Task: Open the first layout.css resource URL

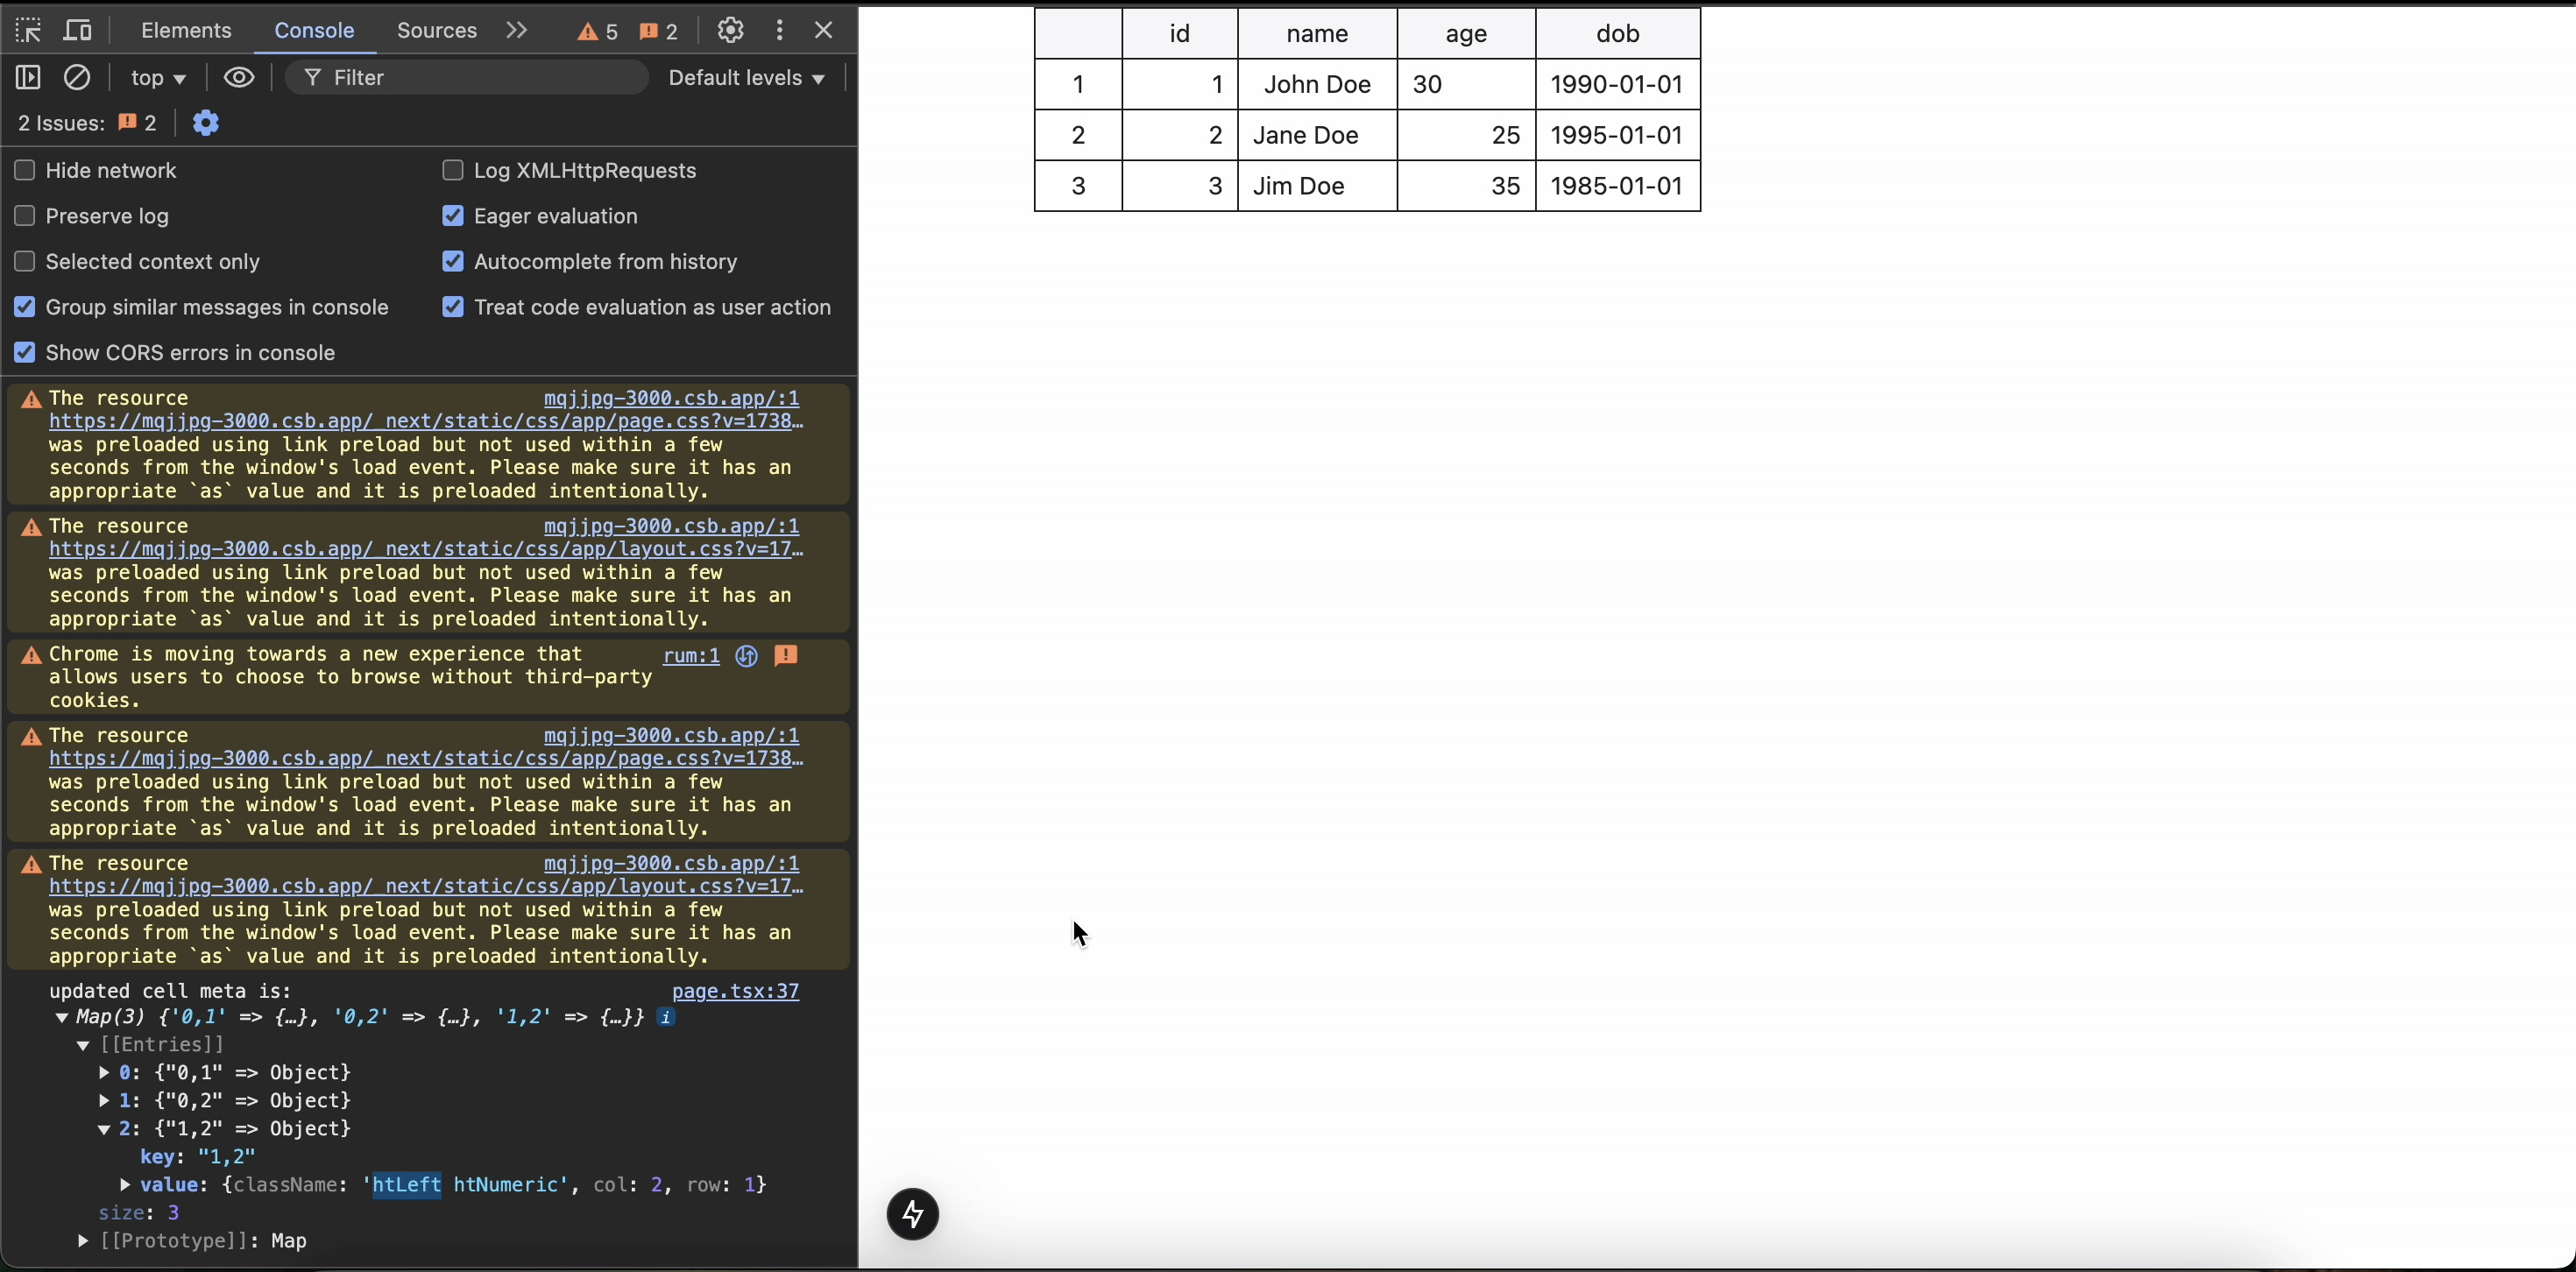Action: pos(426,549)
